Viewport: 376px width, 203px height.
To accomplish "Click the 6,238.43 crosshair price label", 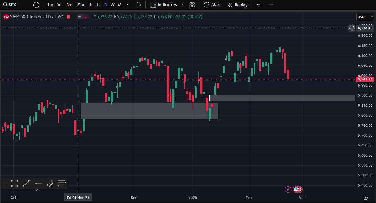I will pos(365,28).
